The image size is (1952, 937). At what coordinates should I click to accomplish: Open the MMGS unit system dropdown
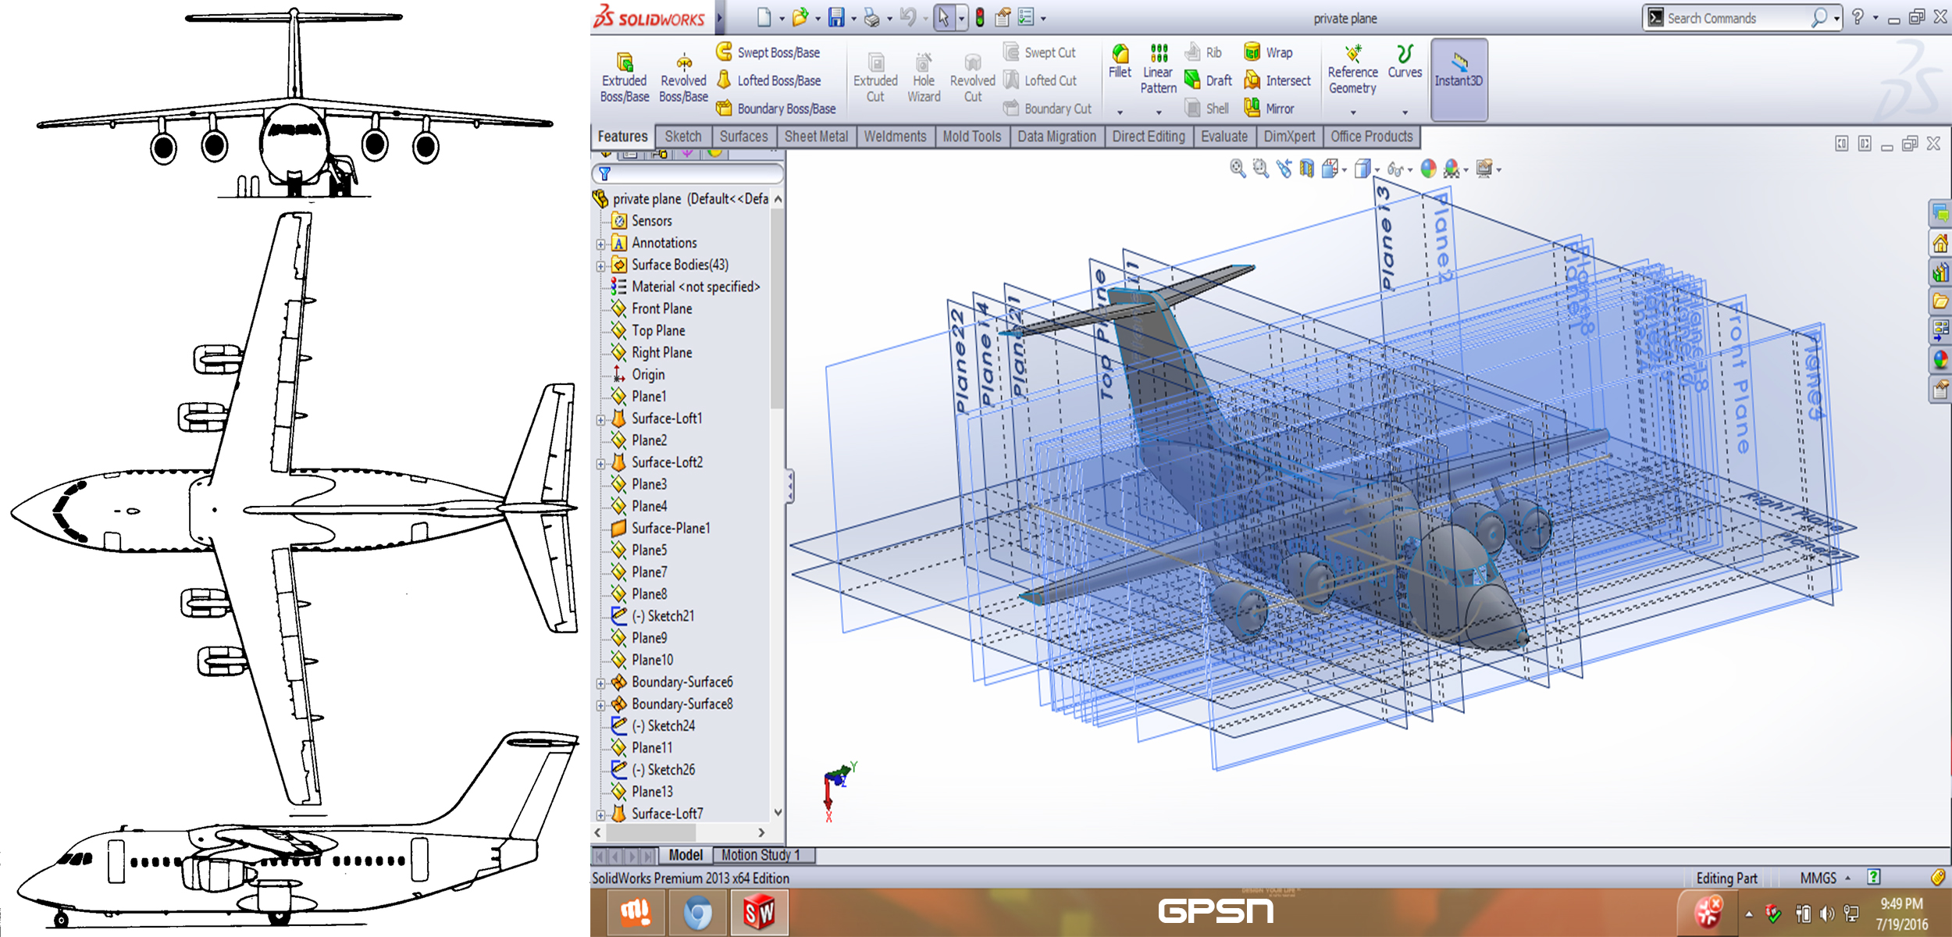(1847, 878)
